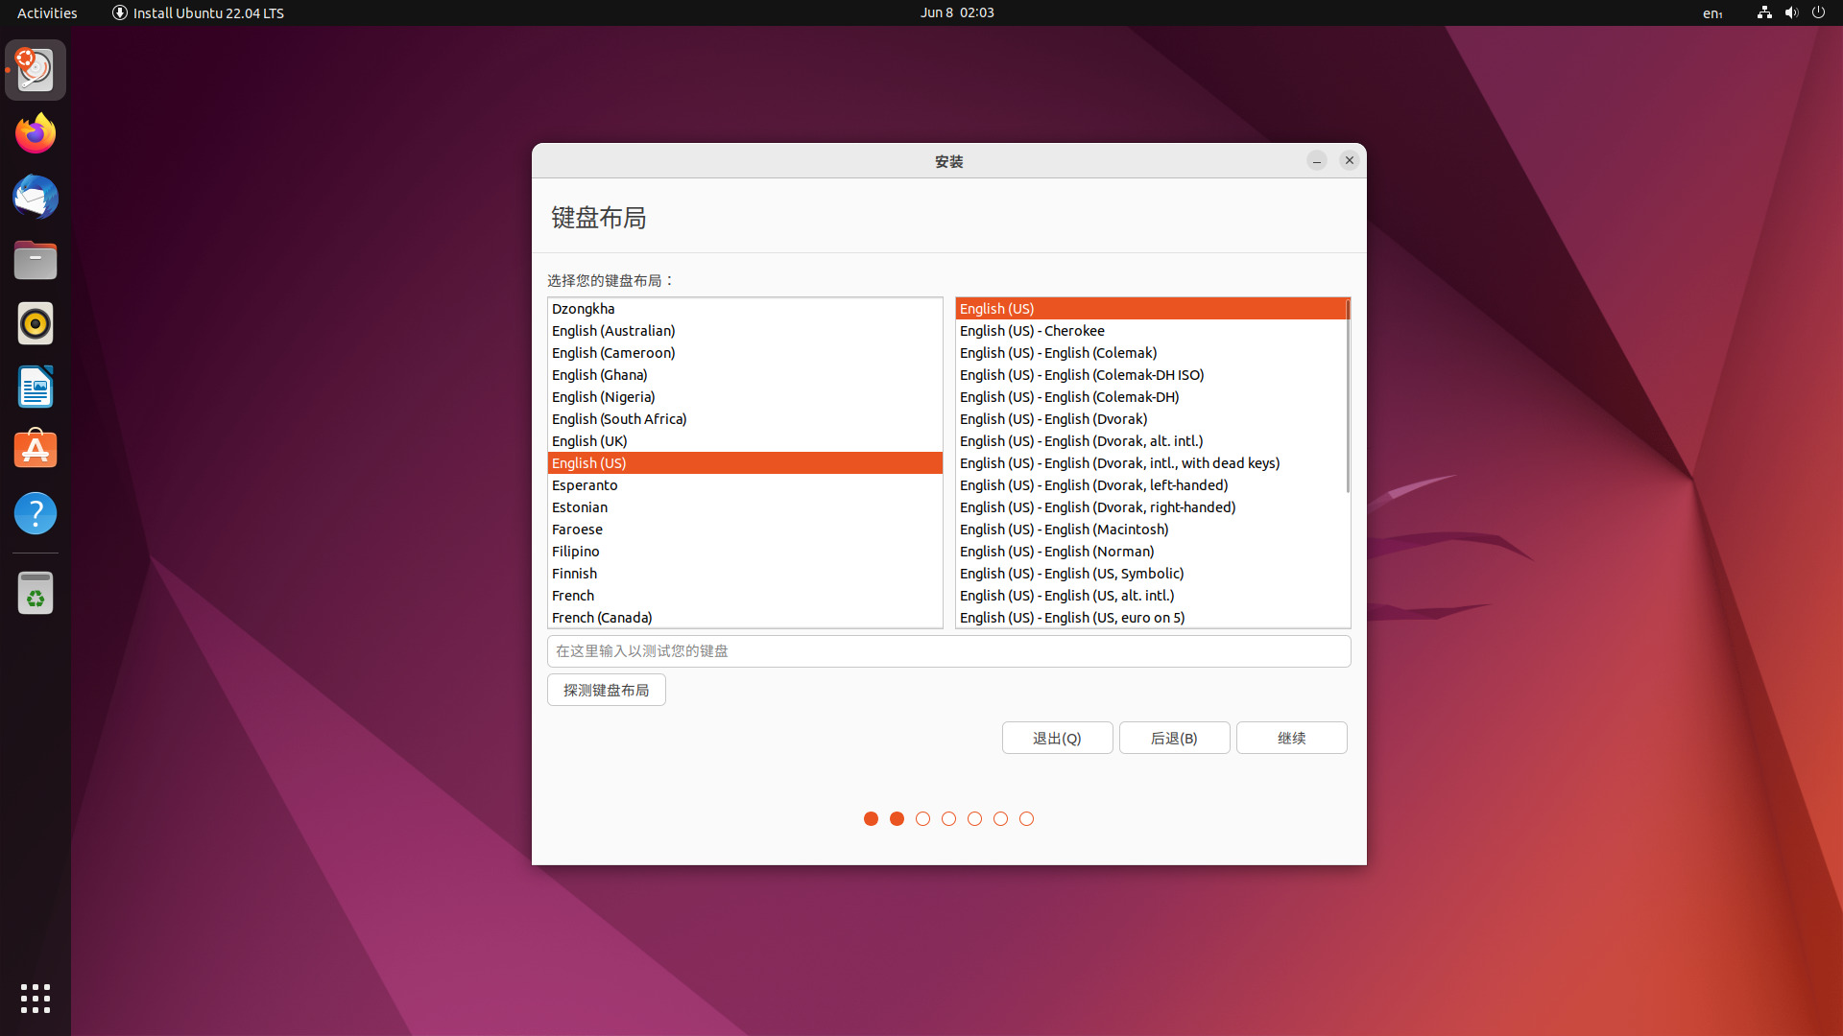Click 探测键盘布局 to detect keyboard
Image resolution: width=1843 pixels, height=1036 pixels.
coord(606,690)
